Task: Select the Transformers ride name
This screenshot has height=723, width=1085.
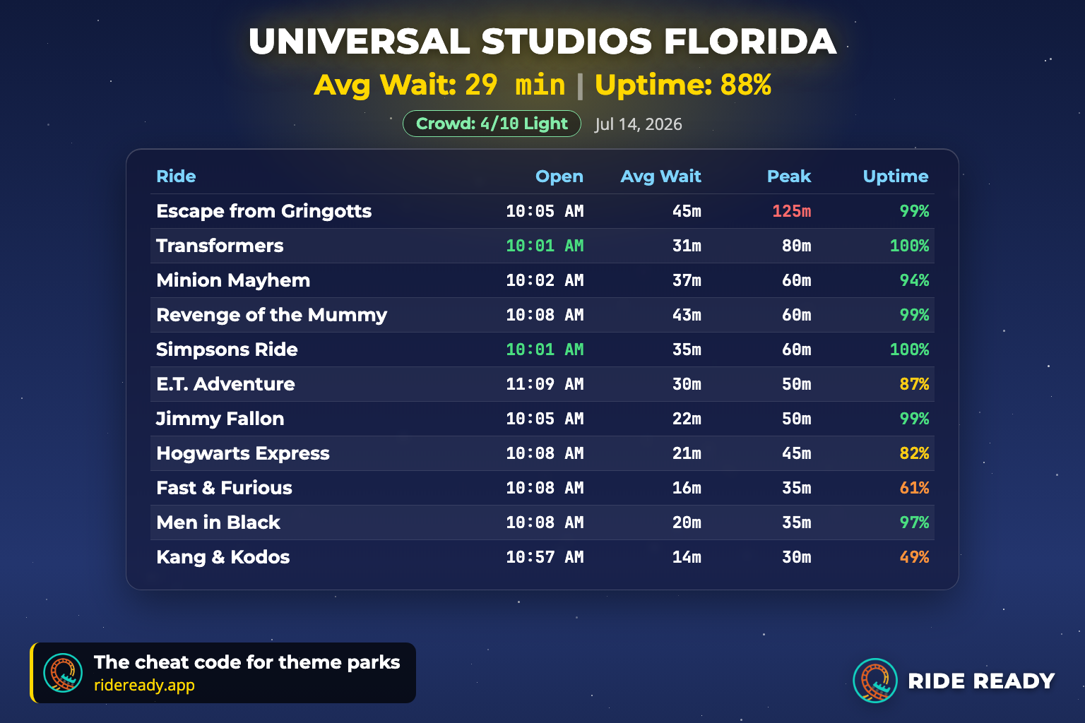Action: coord(220,246)
